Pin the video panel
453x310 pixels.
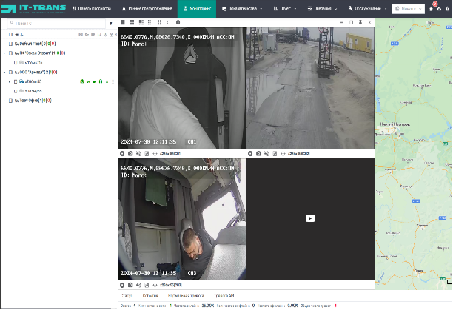point(360,22)
